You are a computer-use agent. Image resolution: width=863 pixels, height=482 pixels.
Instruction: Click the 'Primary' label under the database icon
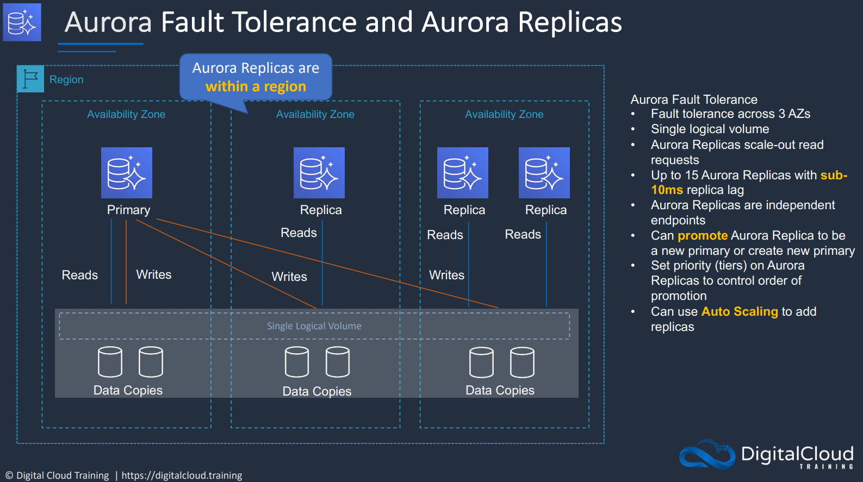[x=128, y=210]
